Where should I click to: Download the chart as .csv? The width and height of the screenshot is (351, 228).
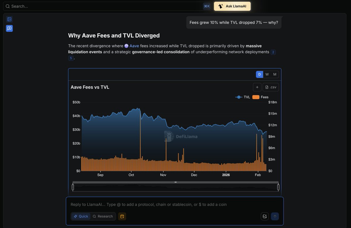click(271, 87)
